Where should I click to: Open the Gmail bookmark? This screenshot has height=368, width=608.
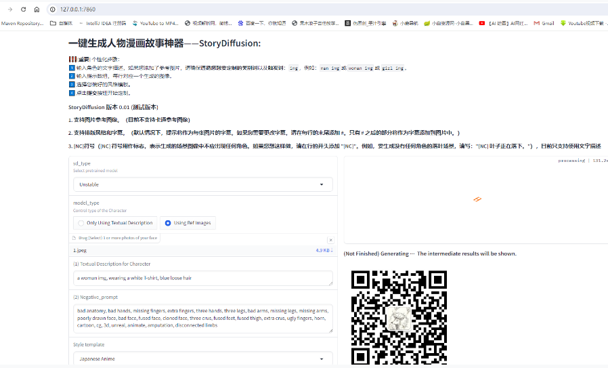pyautogui.click(x=544, y=23)
